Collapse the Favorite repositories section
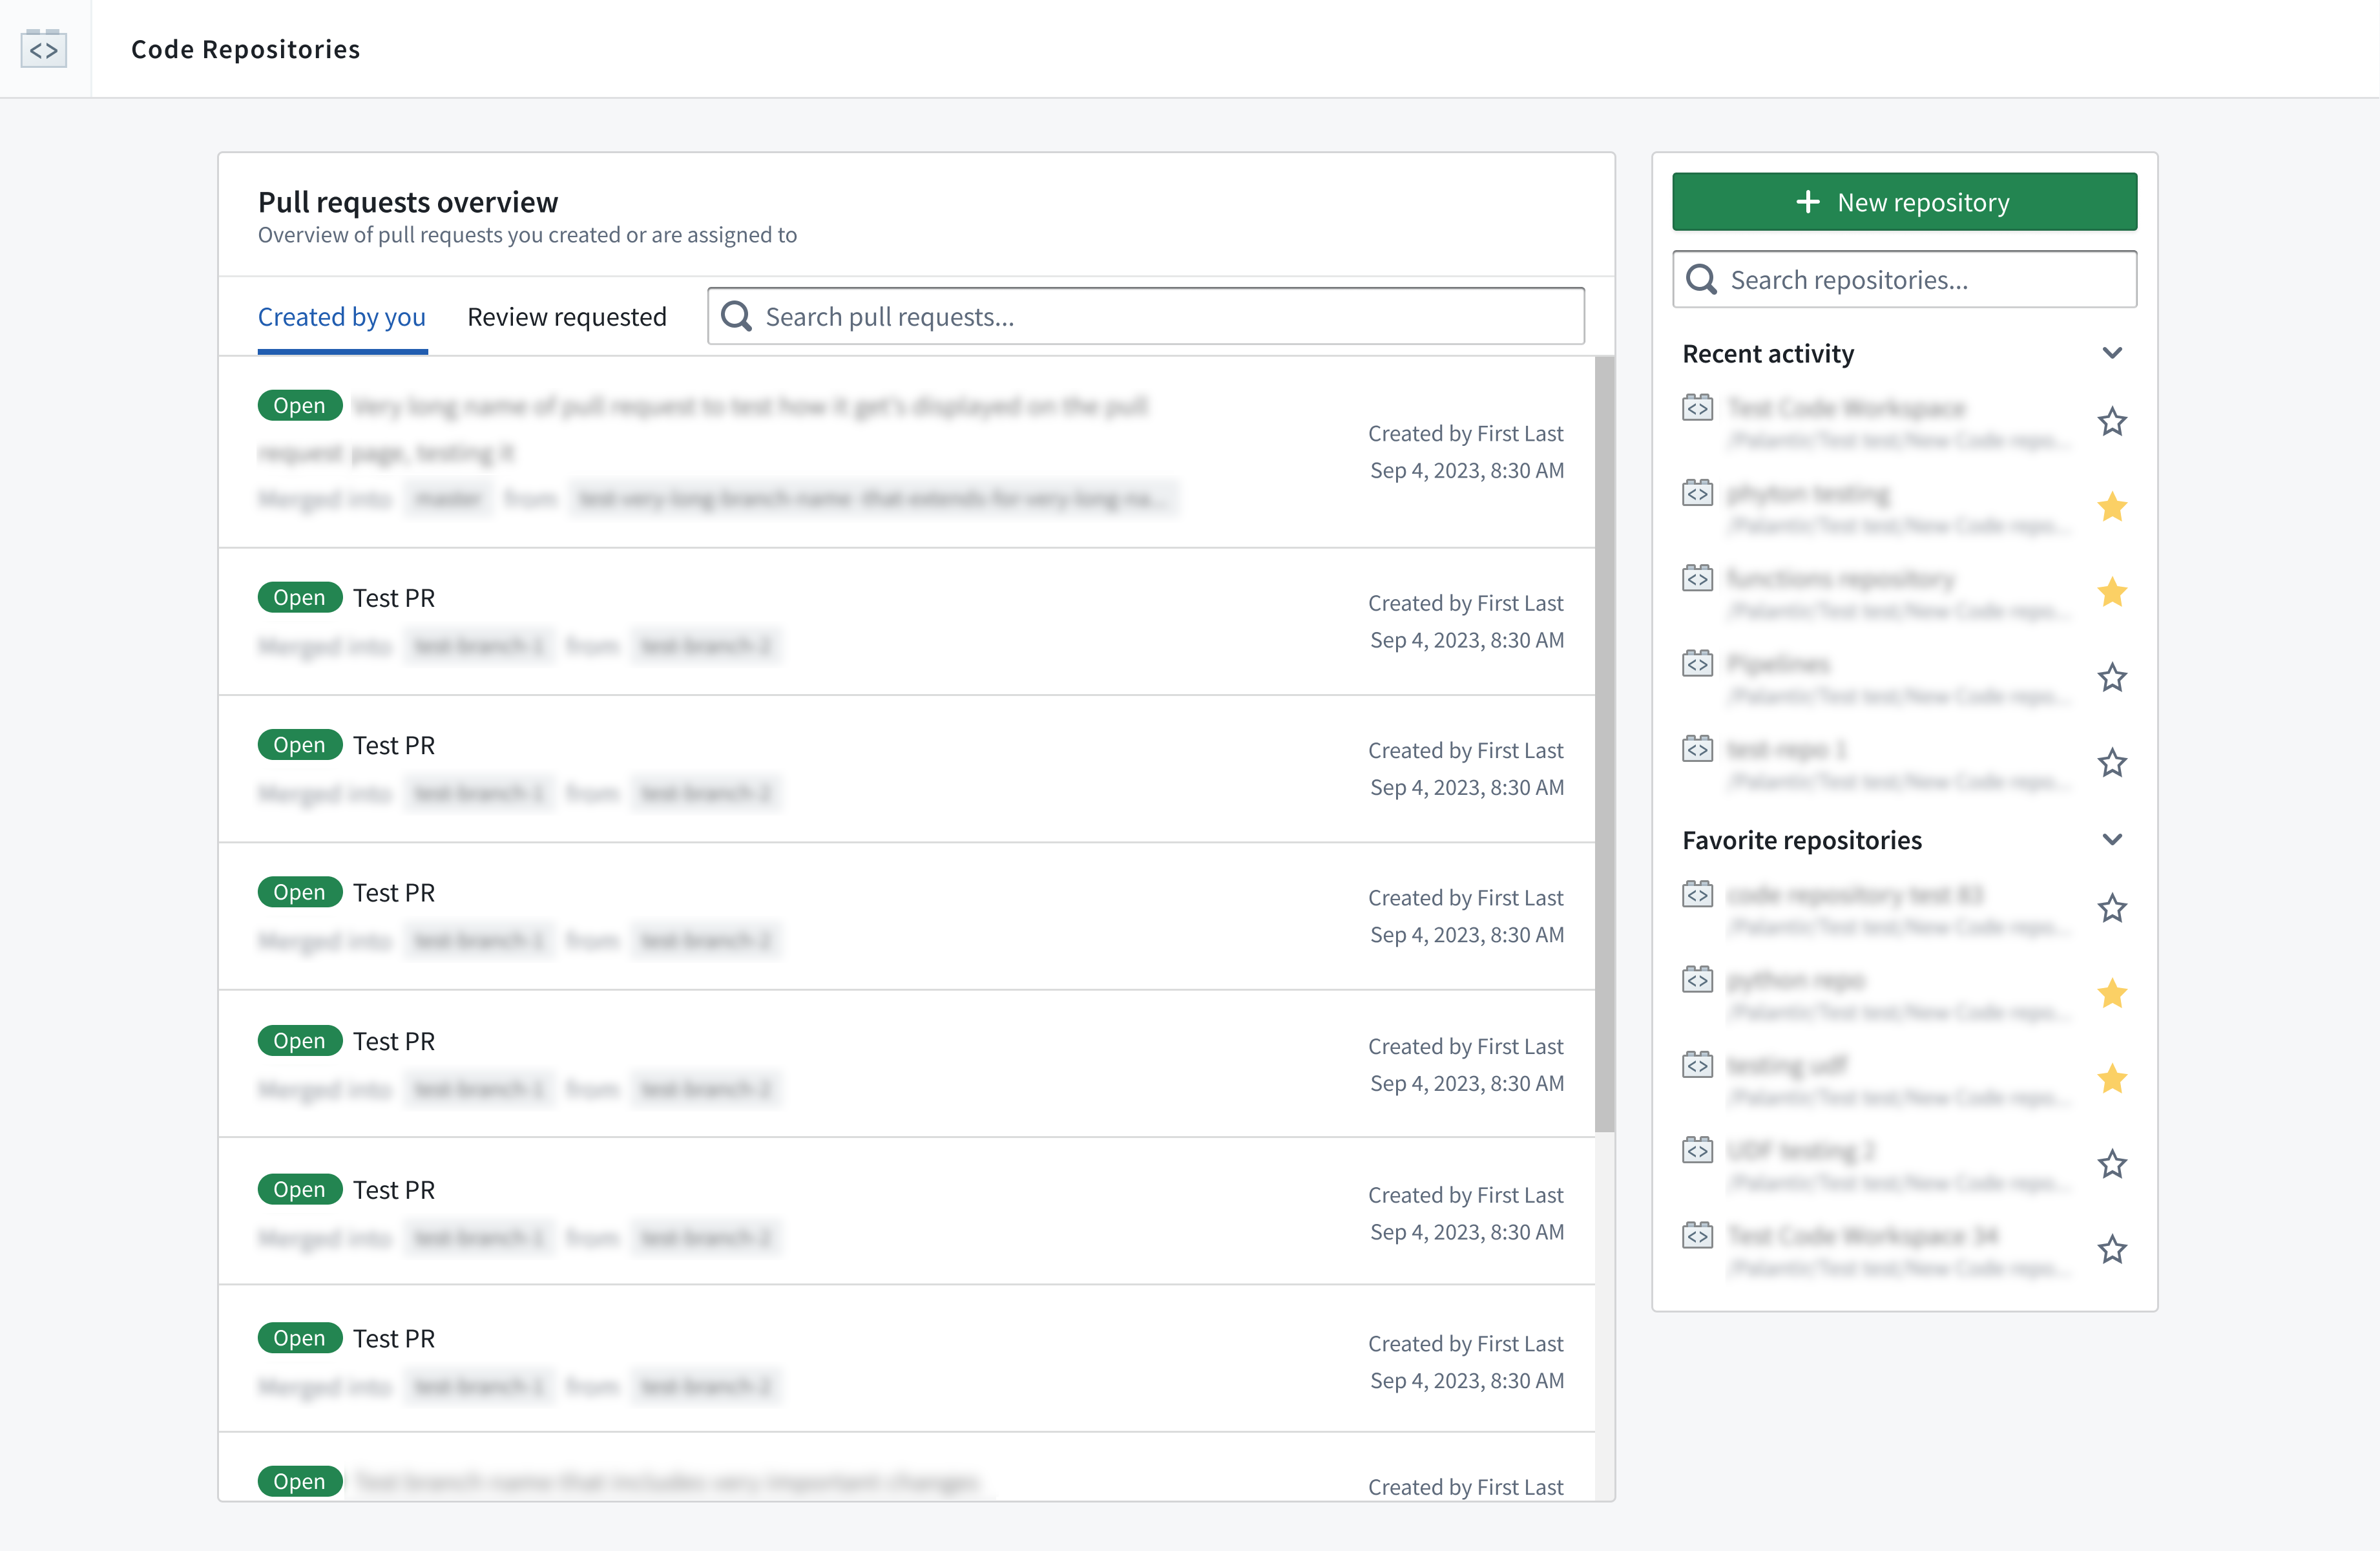This screenshot has width=2380, height=1551. coord(2112,839)
